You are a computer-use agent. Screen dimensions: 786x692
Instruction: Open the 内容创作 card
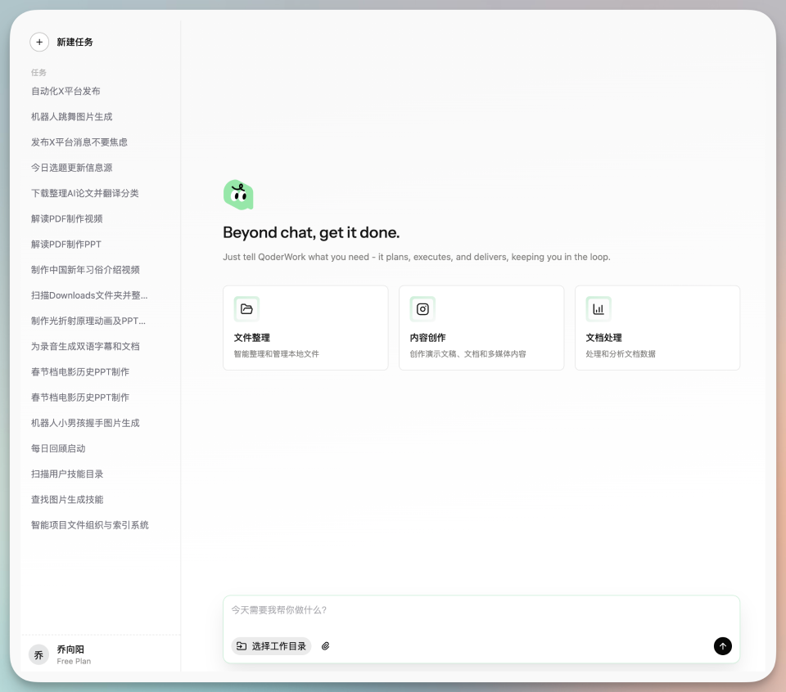click(481, 328)
